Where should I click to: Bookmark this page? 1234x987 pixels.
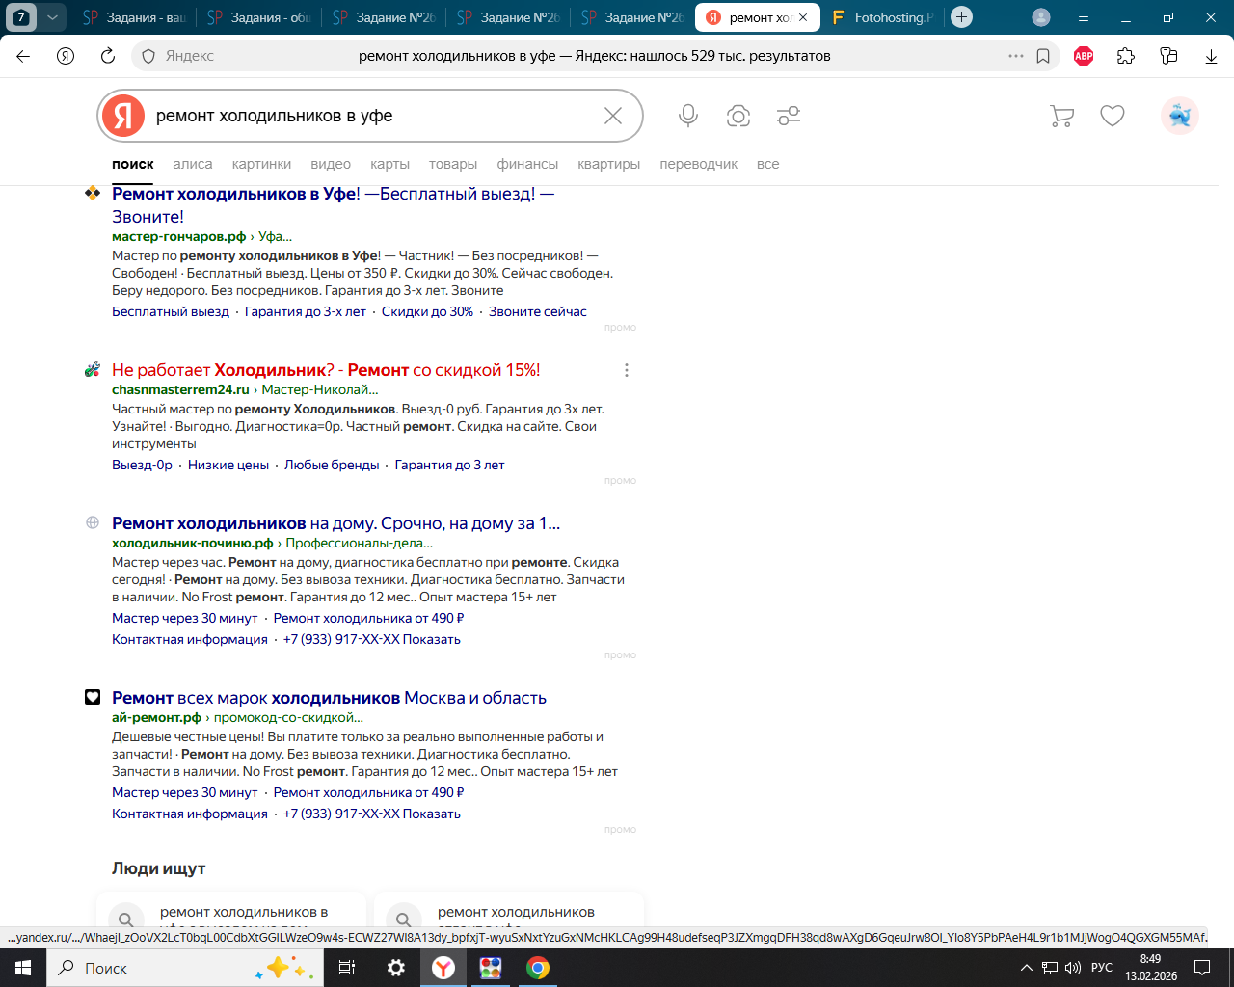coord(1043,56)
